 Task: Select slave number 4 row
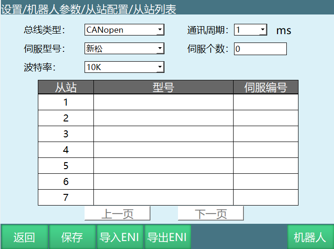(x=66, y=150)
